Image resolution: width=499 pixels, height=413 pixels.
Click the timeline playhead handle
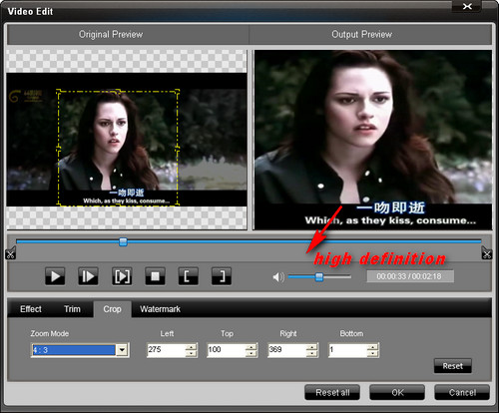click(x=123, y=241)
